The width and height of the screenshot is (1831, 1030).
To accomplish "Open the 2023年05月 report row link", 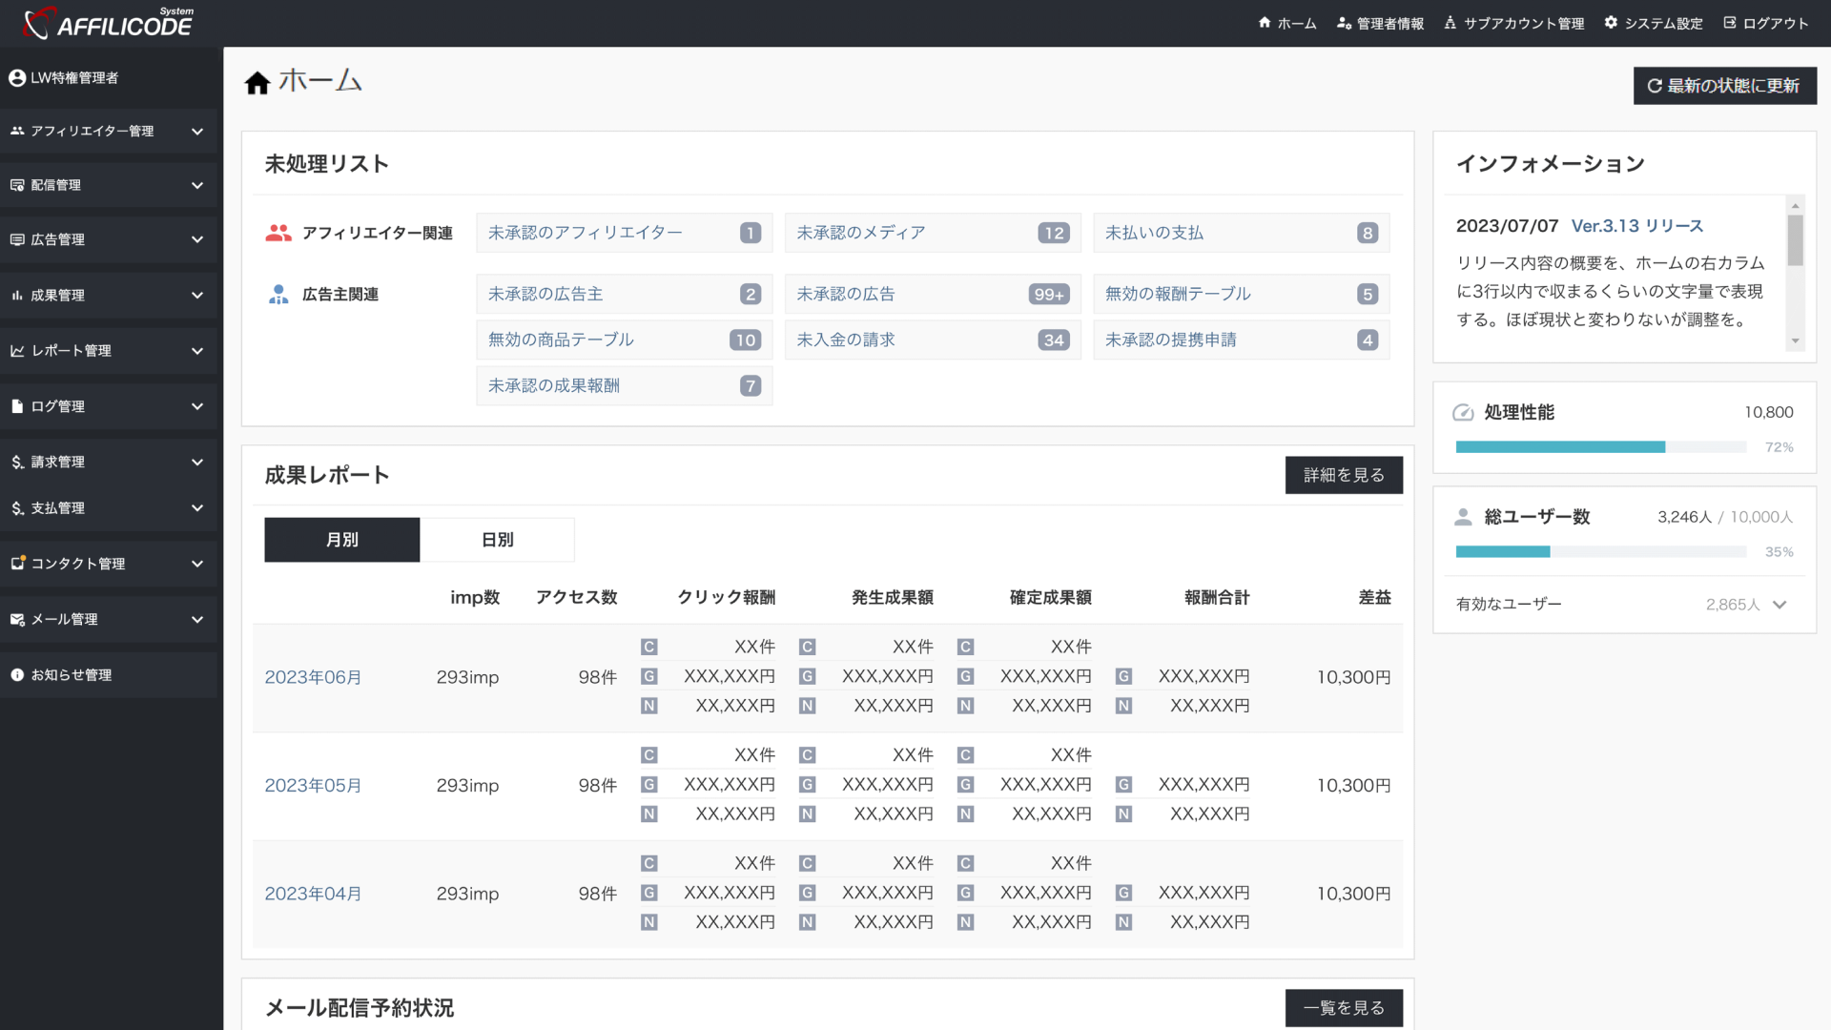I will [x=313, y=786].
